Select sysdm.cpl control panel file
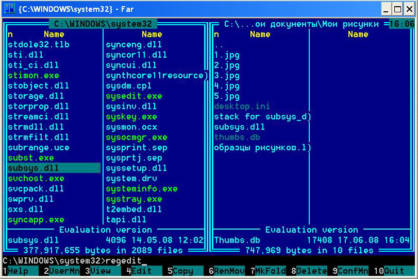This screenshot has height=279, width=418. [128, 86]
